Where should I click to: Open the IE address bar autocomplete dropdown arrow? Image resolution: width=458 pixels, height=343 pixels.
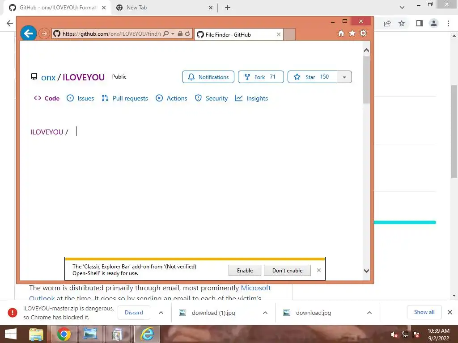tap(173, 34)
